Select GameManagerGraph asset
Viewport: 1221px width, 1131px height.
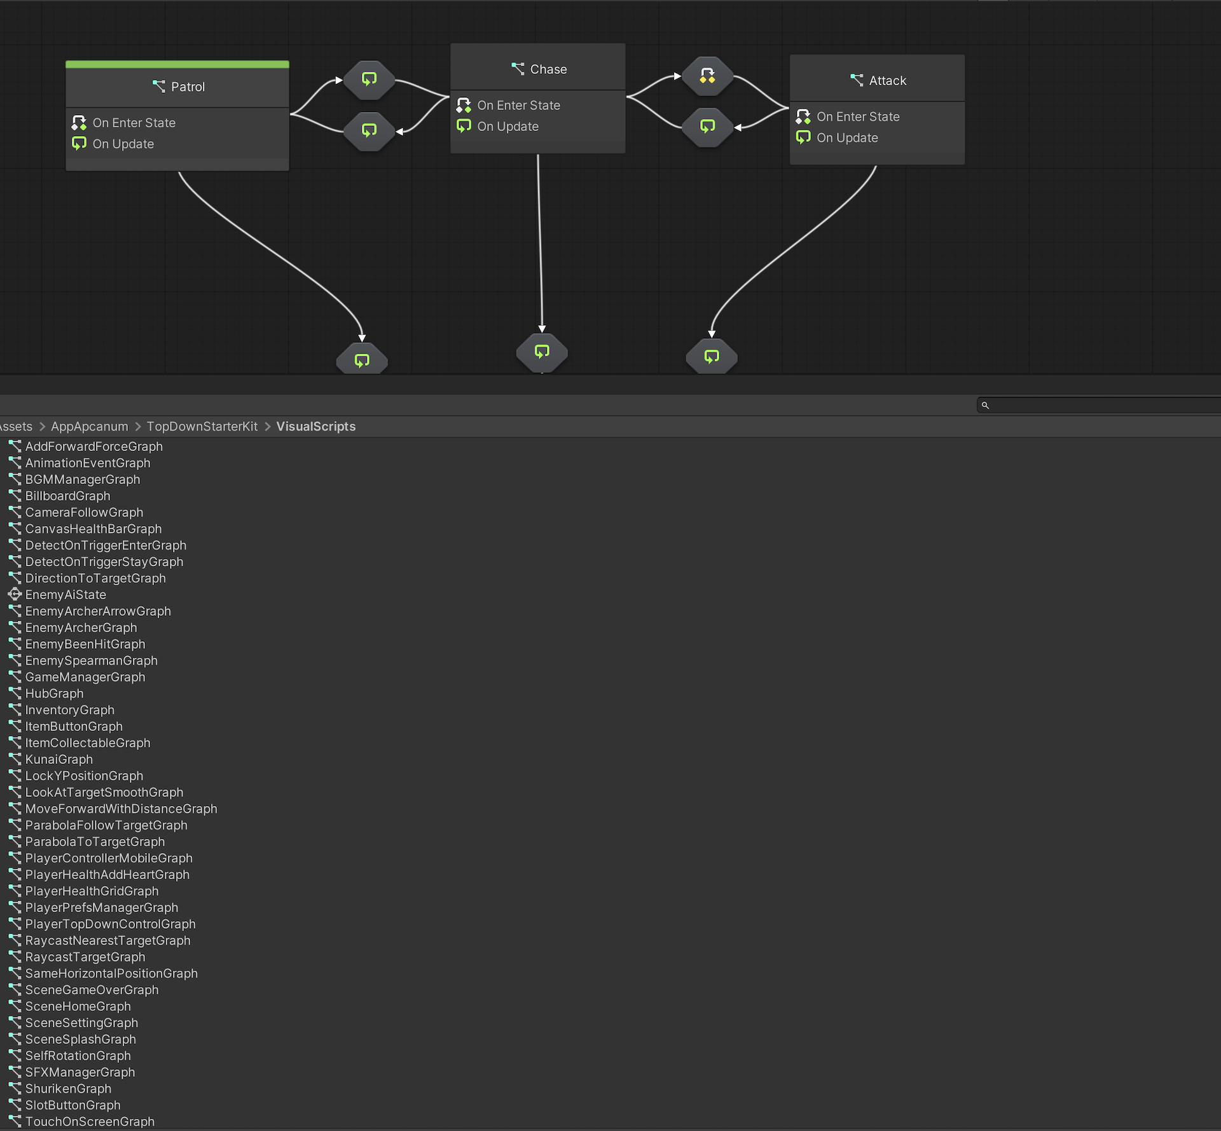85,677
